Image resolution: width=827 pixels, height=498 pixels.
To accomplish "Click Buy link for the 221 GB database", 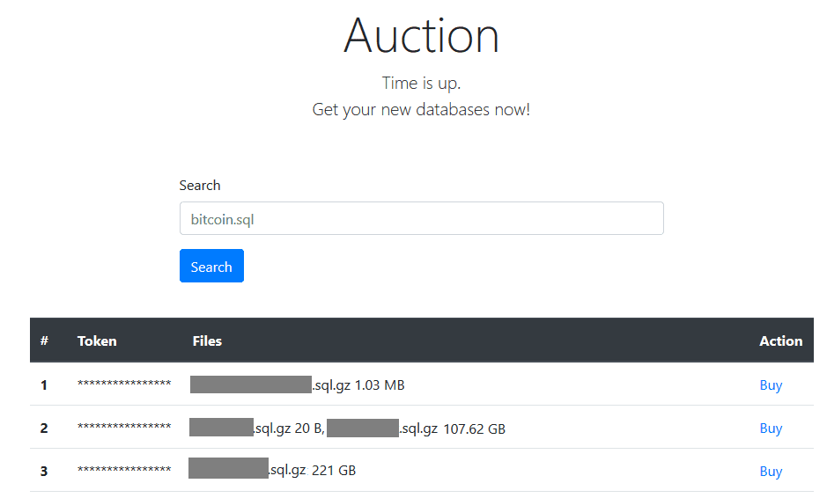I will (771, 472).
